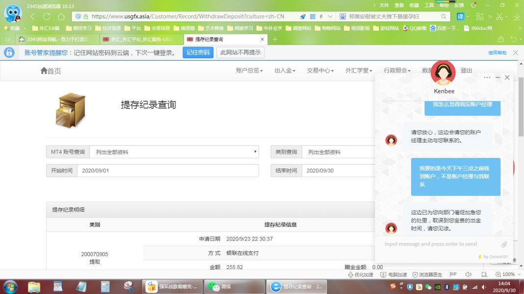Refresh the page with the reload icon

point(47,16)
